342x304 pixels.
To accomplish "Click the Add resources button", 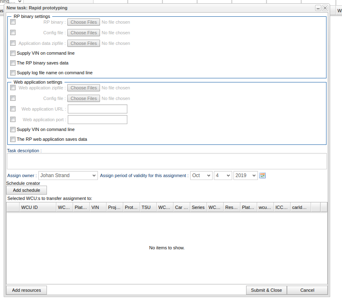I will [27, 290].
